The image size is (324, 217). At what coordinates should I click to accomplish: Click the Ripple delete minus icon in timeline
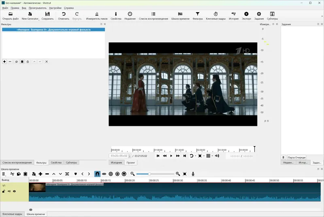[x=47, y=174]
